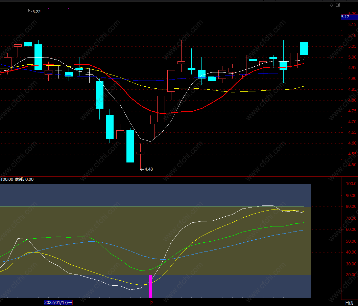Click the 100.0 indicator axis label
This screenshot has width=358, height=306.
pos(351,184)
